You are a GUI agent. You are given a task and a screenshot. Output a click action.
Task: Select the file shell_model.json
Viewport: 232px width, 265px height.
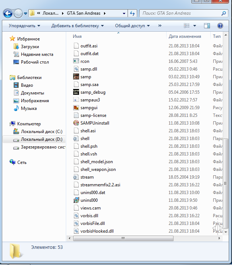(x=97, y=162)
